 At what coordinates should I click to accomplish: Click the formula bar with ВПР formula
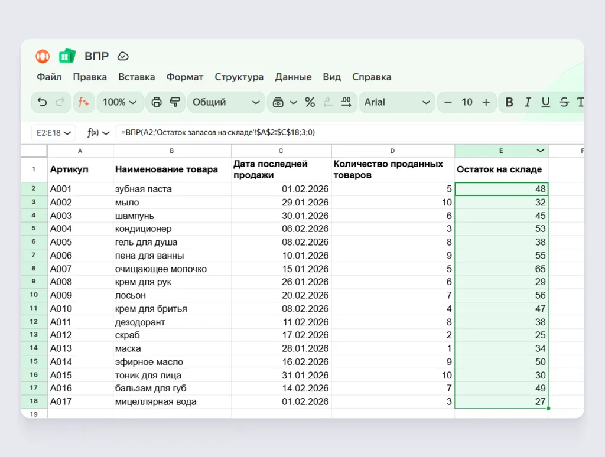(349, 133)
